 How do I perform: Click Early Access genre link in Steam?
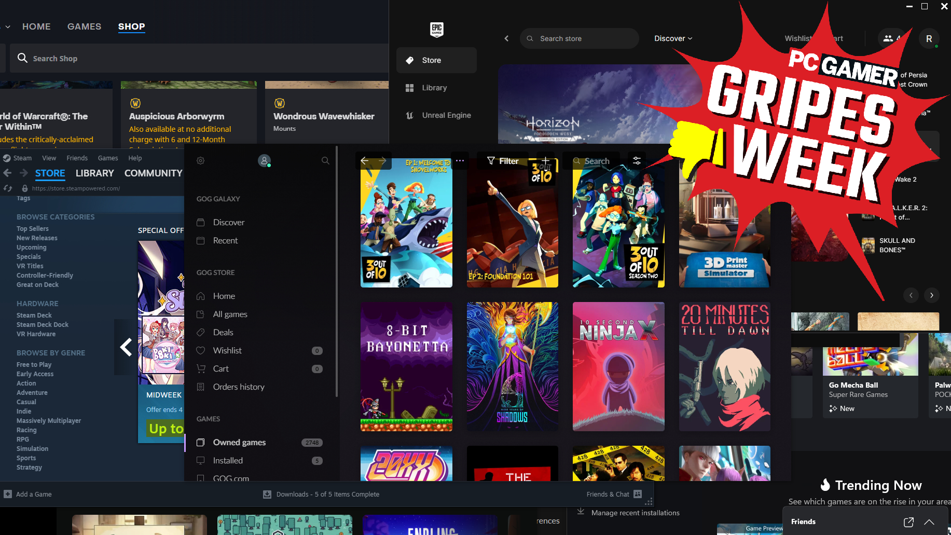tap(35, 374)
